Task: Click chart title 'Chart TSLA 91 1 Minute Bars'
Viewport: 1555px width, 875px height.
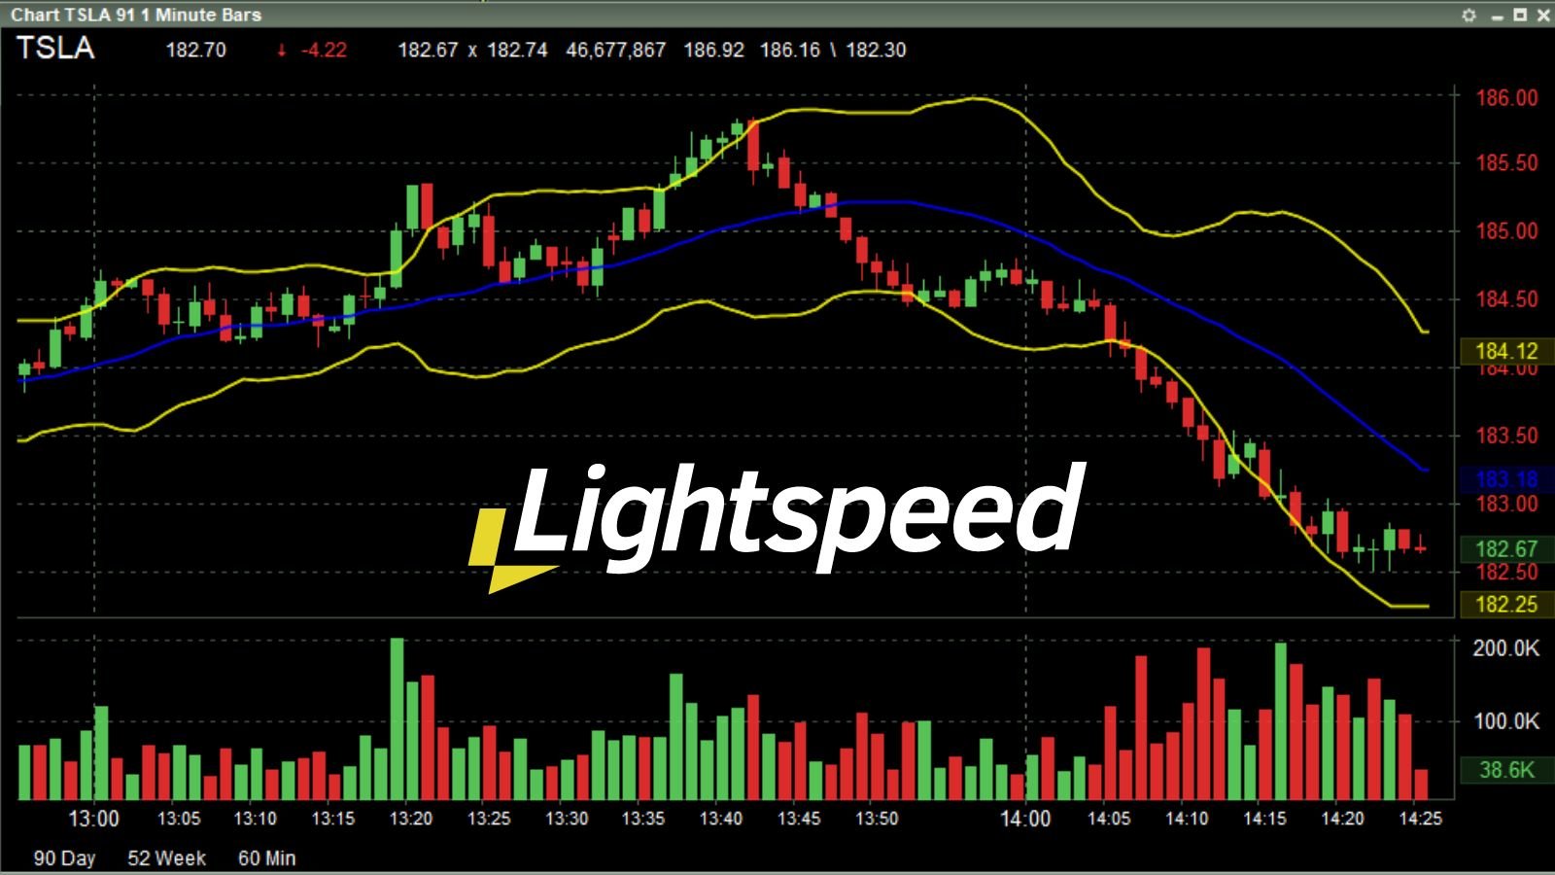Action: tap(136, 15)
